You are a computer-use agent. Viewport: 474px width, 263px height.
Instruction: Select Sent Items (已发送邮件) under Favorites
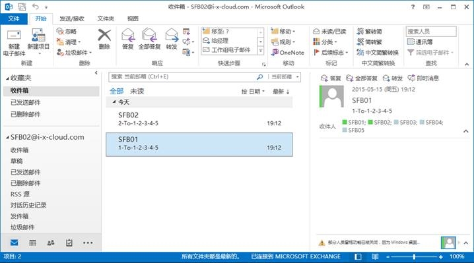point(51,102)
